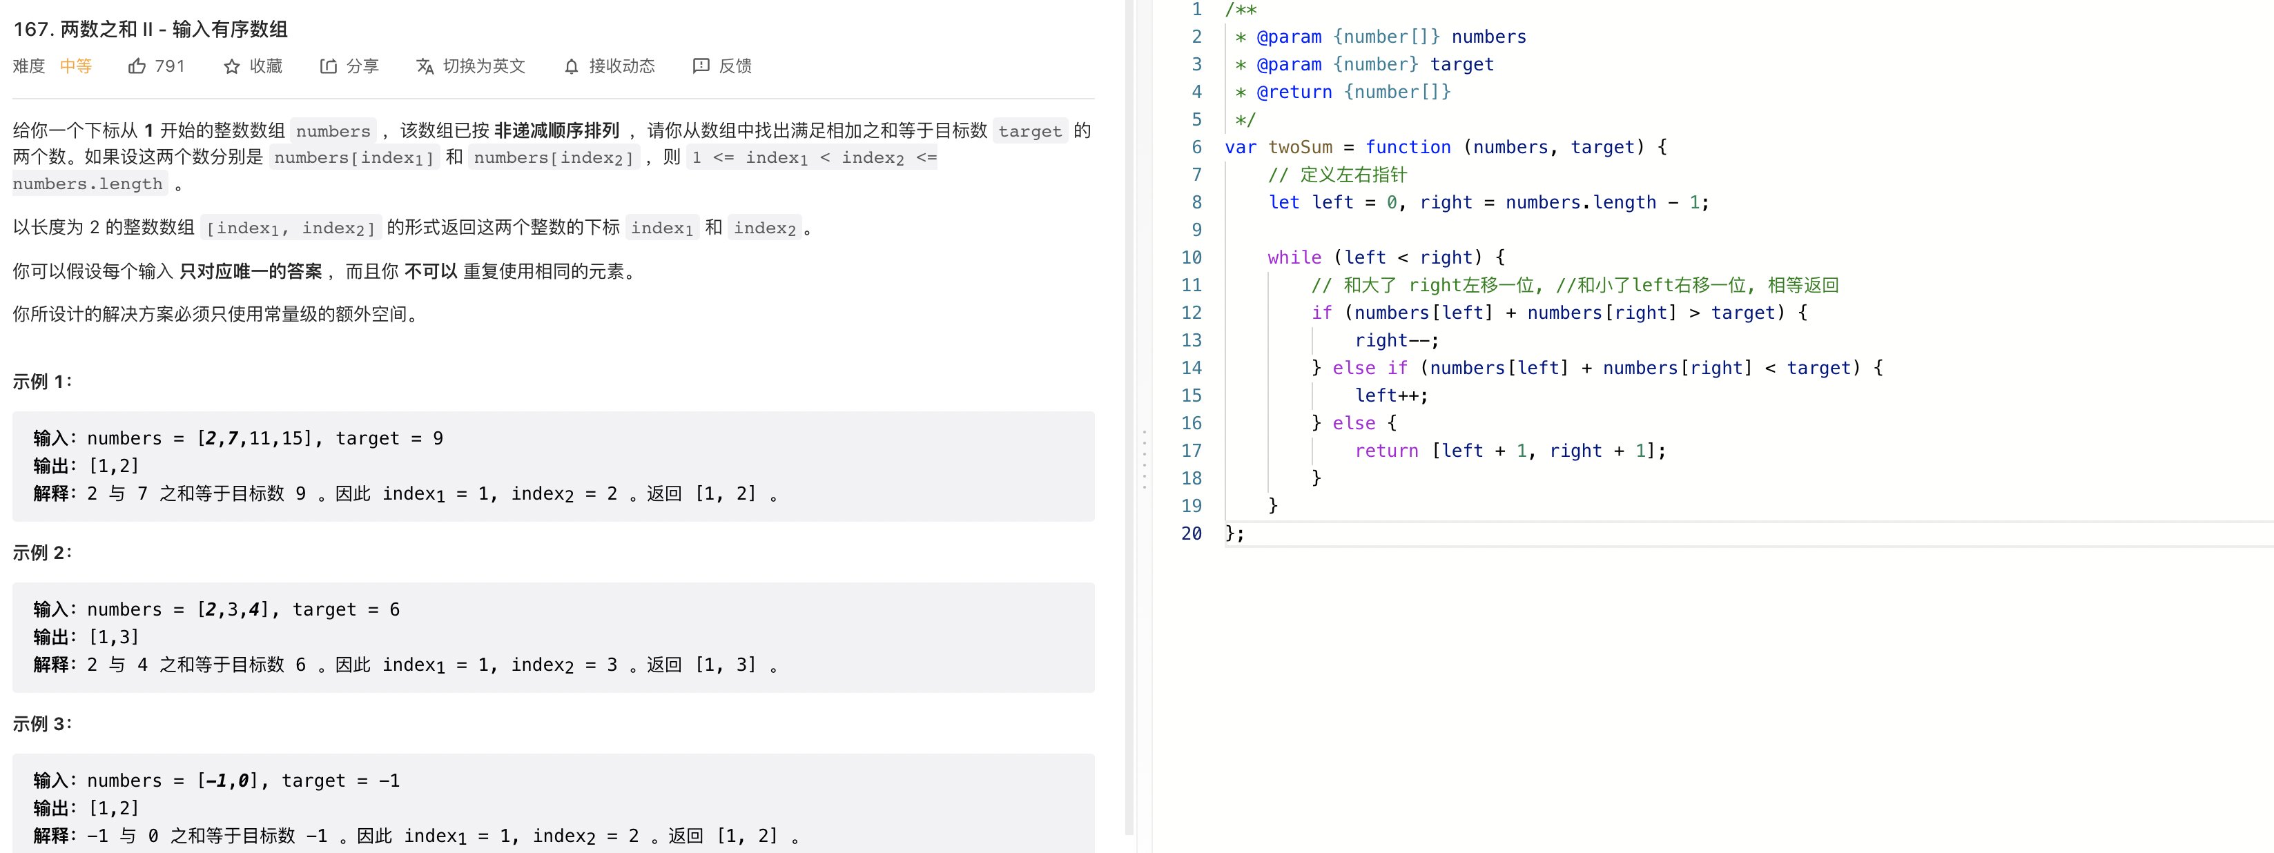Click the return statement on line 17
This screenshot has width=2274, height=853.
(x=1510, y=451)
